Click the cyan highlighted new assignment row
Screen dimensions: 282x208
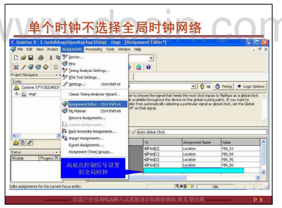pos(194,170)
